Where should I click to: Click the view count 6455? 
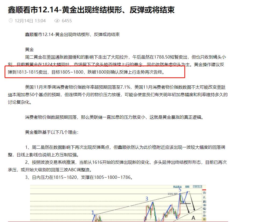pos(67,21)
